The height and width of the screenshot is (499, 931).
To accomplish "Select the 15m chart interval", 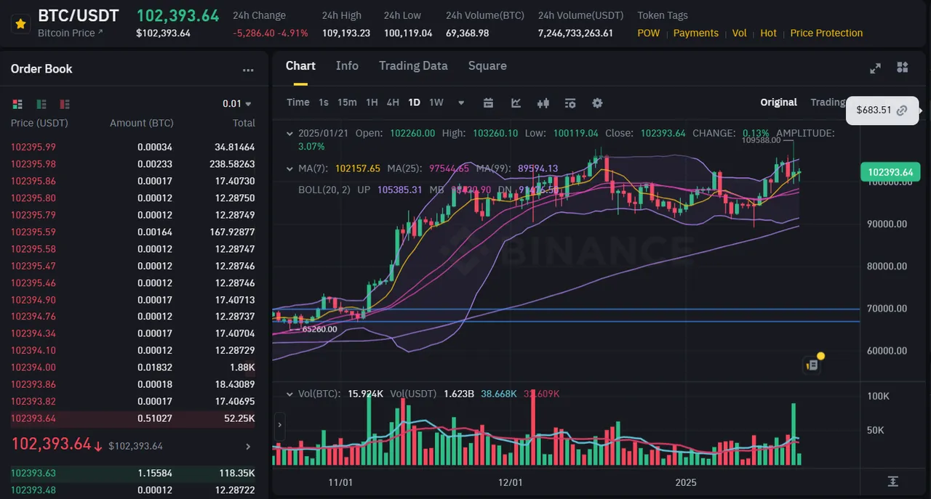I will tap(347, 102).
